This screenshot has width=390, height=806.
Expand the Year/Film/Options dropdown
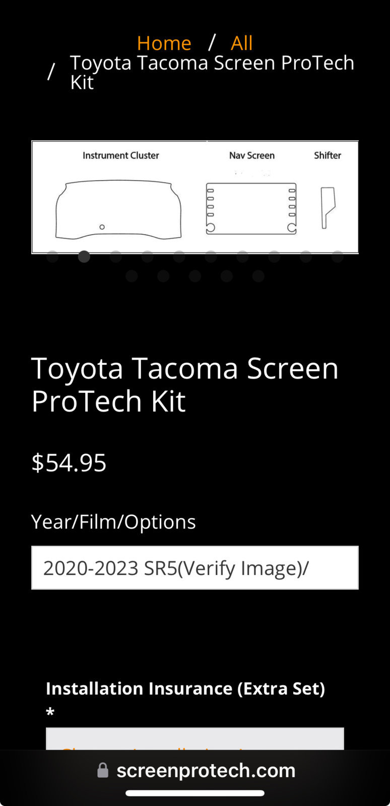[195, 567]
